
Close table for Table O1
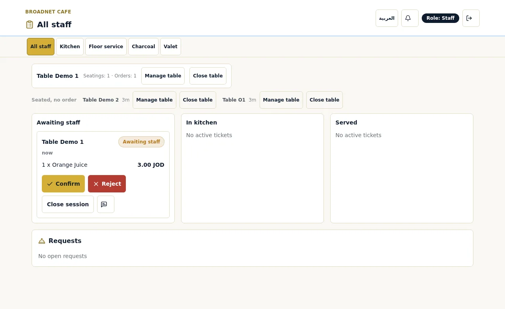point(324,100)
